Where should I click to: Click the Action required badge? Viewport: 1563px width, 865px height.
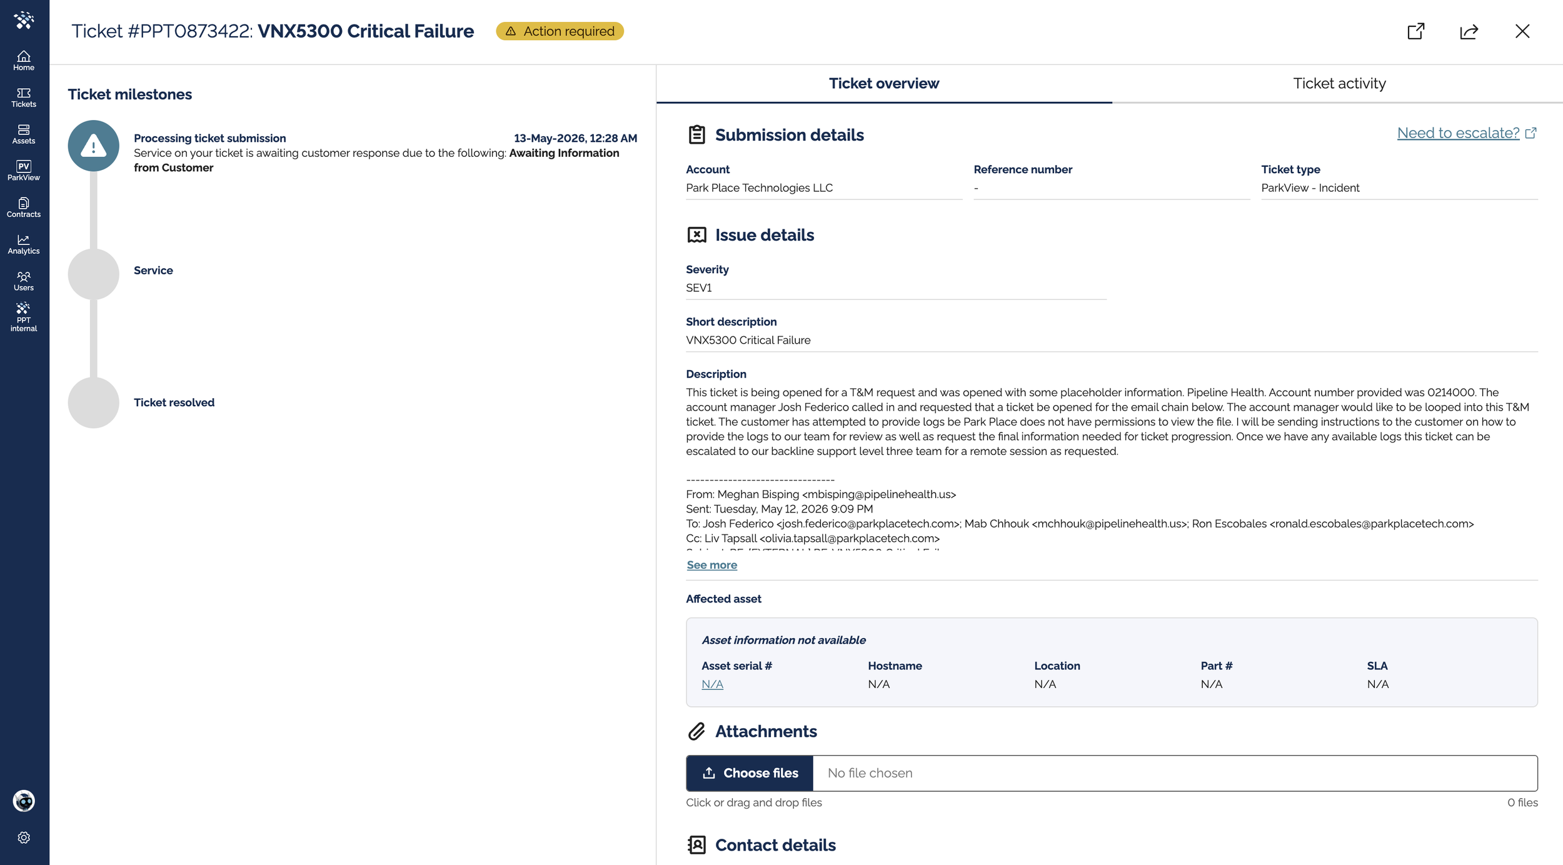[560, 31]
